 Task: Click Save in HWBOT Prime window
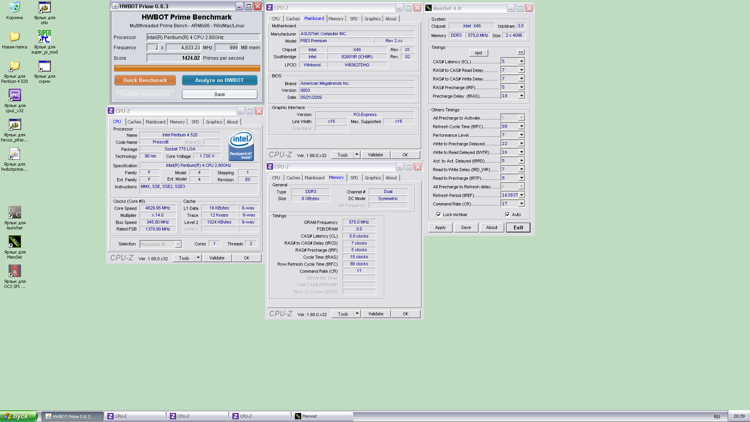[x=220, y=94]
